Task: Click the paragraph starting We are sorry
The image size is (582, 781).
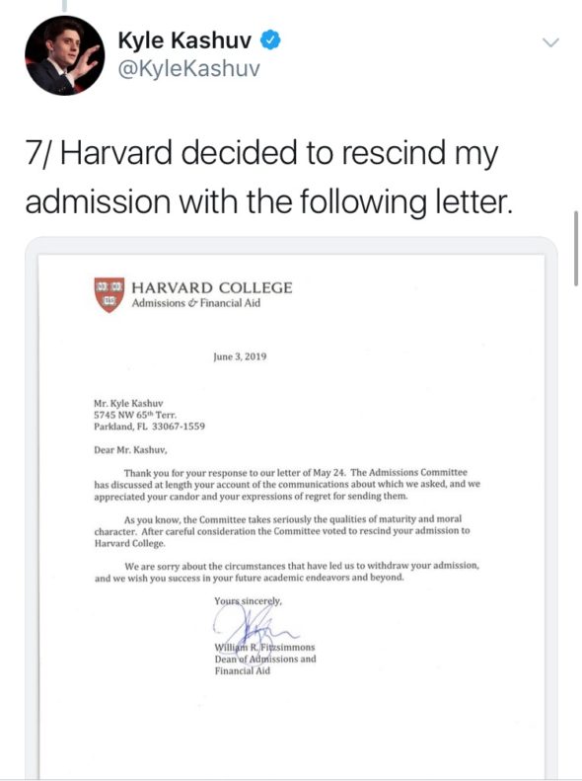Action: pyautogui.click(x=287, y=572)
